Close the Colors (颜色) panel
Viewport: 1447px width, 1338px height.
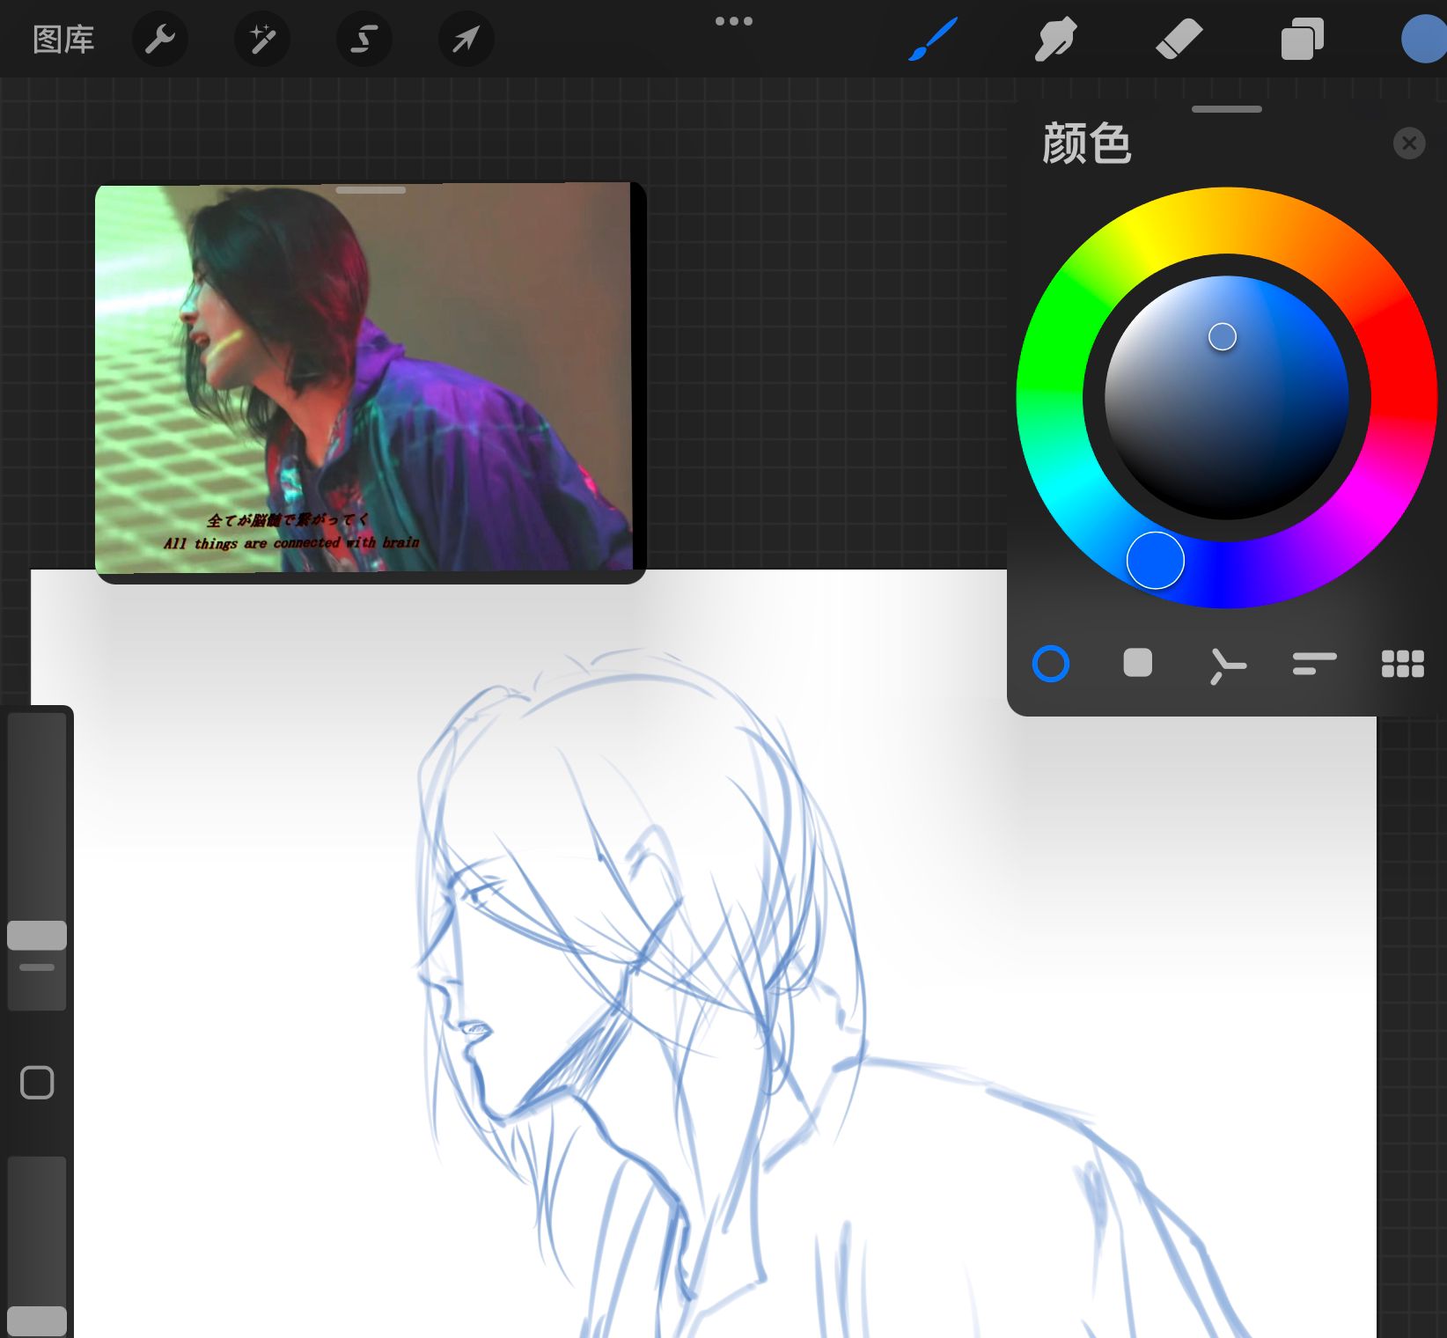click(1408, 143)
